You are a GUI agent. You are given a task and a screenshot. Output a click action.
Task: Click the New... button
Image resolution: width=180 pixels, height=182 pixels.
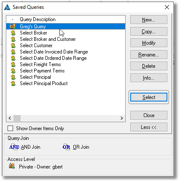(x=149, y=20)
